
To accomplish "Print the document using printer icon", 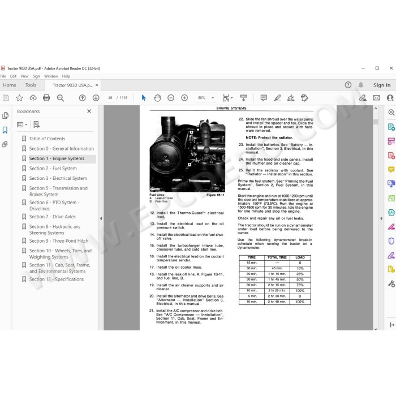I will click(x=46, y=98).
